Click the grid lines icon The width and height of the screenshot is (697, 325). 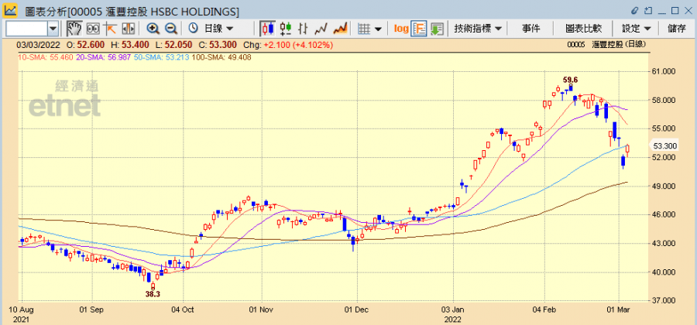(364, 29)
